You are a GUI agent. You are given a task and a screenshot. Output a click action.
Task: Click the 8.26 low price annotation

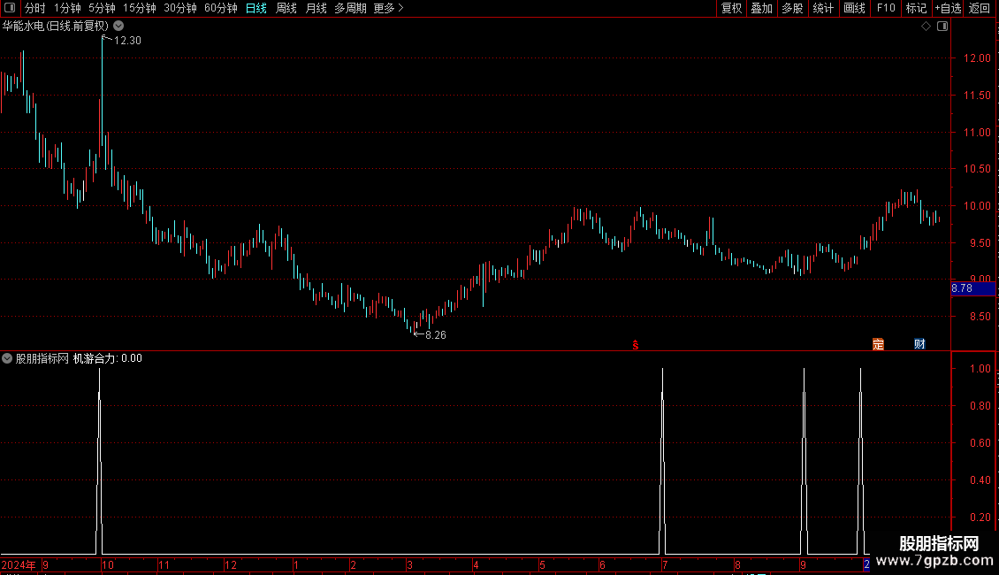point(435,335)
